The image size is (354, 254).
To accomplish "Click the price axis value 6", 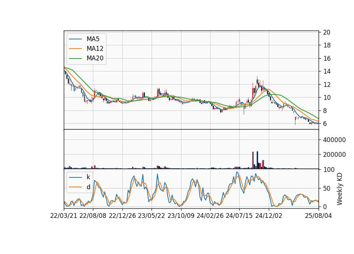I will tap(325, 124).
